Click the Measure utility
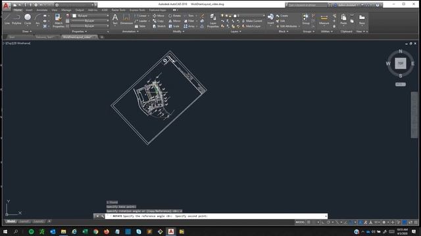 (324, 20)
